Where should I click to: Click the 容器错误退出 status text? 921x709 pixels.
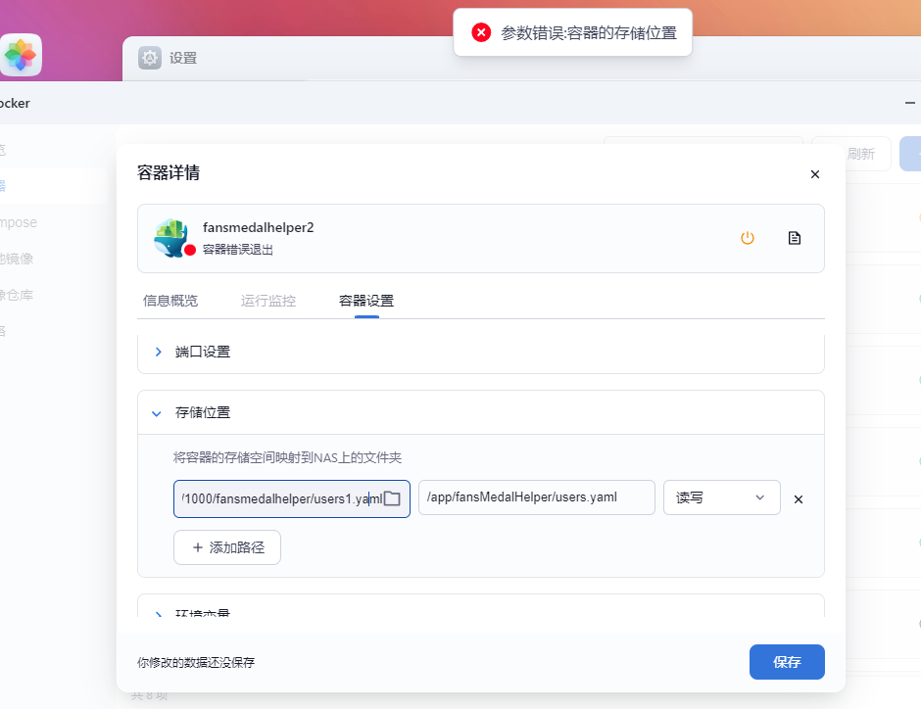[238, 250]
